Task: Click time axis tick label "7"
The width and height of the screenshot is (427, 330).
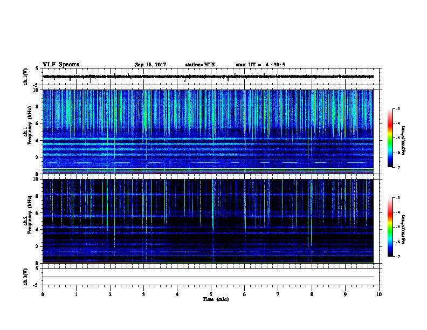Action: [x=278, y=294]
